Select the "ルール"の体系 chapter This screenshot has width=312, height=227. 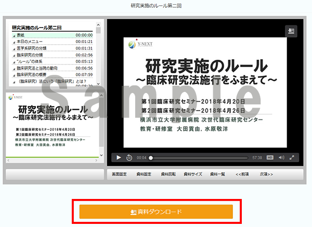(x=31, y=61)
